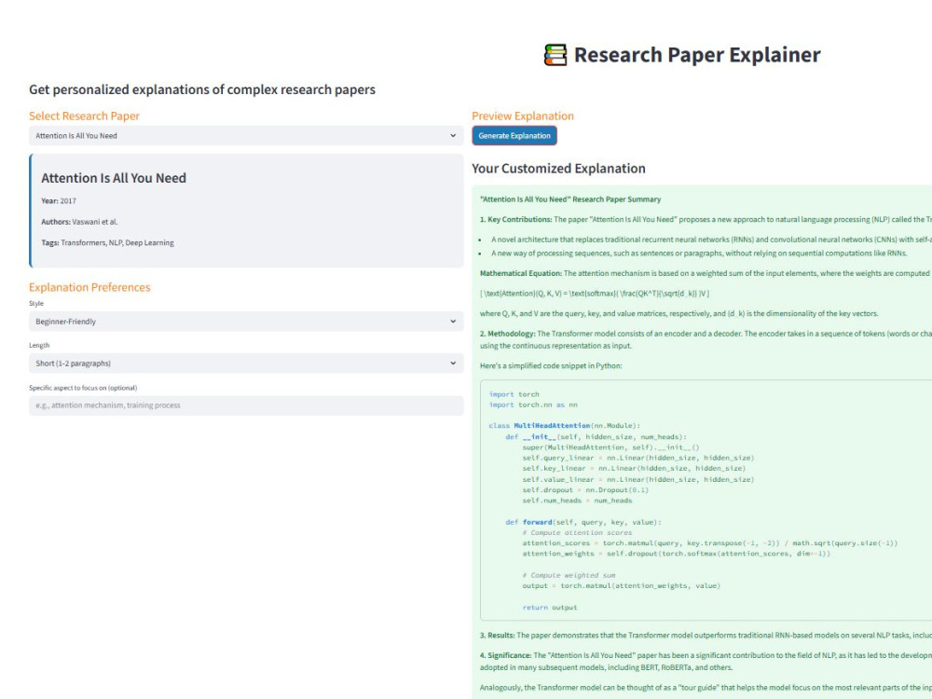Image resolution: width=932 pixels, height=699 pixels.
Task: Open the Select Research Paper dropdown
Action: click(246, 135)
